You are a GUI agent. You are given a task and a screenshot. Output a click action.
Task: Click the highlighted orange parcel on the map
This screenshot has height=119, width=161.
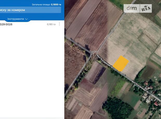(x=121, y=64)
